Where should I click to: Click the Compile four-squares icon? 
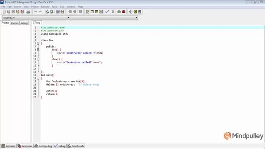tap(87, 12)
